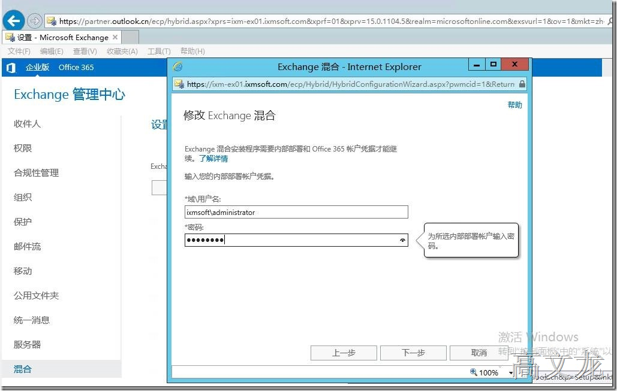The height and width of the screenshot is (391, 617).
Task: Open 统一消息 in the left navigation
Action: [x=31, y=320]
